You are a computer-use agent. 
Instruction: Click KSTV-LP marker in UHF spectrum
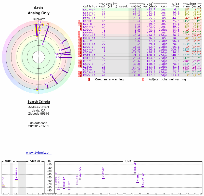click(103, 178)
